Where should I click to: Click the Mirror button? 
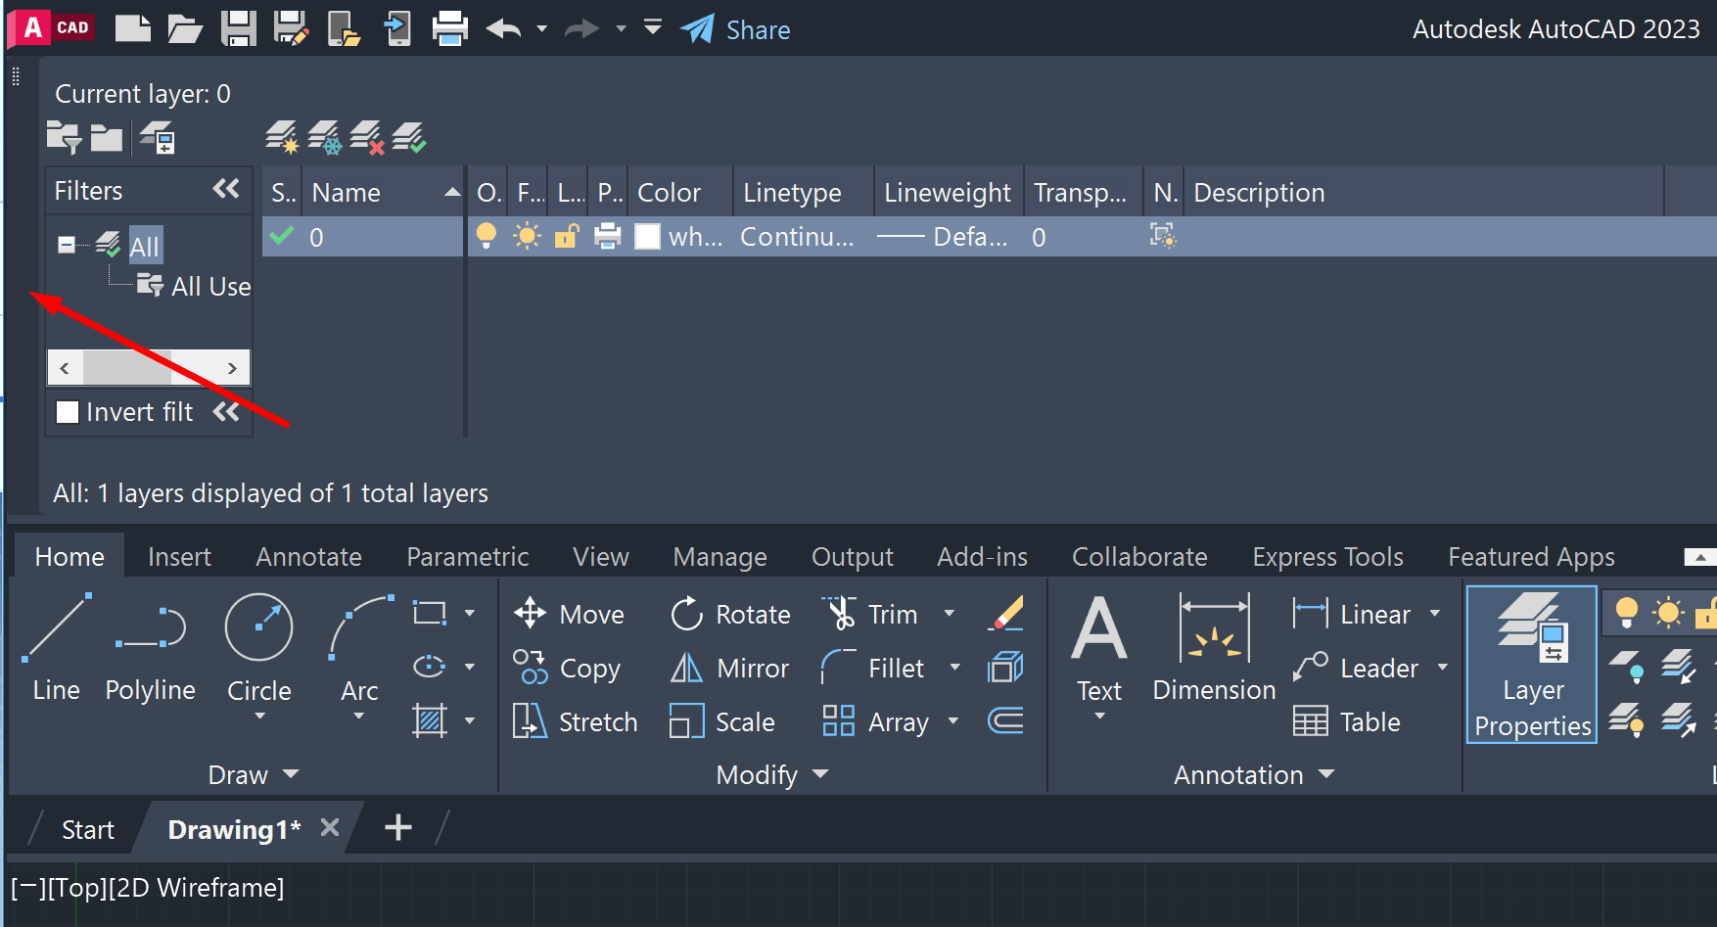click(729, 668)
